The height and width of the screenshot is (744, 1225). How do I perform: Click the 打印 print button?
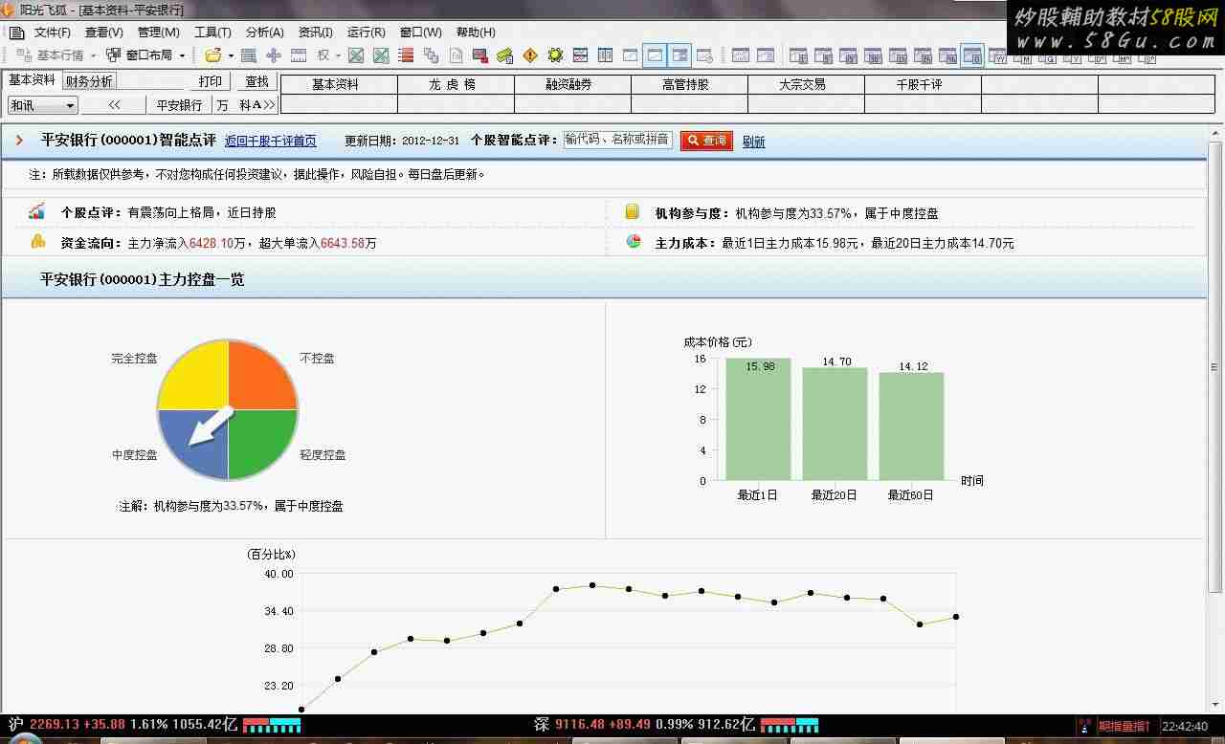tap(211, 81)
